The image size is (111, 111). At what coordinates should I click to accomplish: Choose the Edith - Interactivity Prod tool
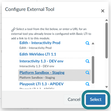(x=40, y=43)
